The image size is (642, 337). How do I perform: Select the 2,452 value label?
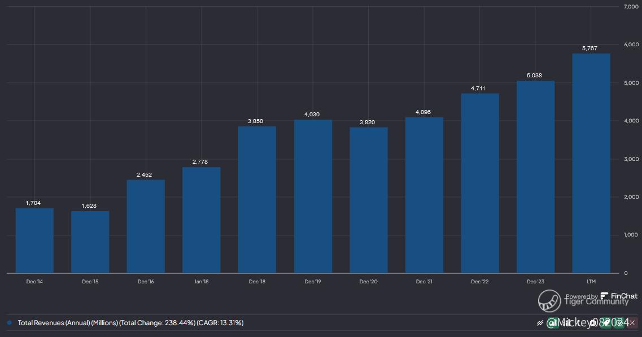coord(144,175)
